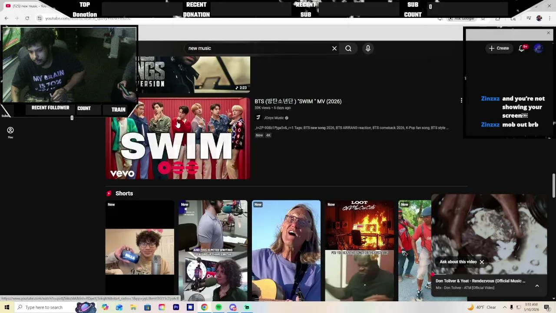Open Windows Start menu
556x313 pixels.
pos(7,307)
